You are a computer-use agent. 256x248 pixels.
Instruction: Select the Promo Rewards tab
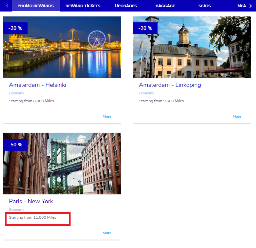click(35, 6)
